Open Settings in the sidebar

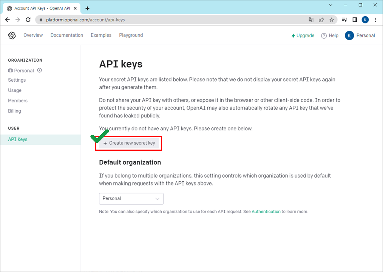pyautogui.click(x=17, y=80)
